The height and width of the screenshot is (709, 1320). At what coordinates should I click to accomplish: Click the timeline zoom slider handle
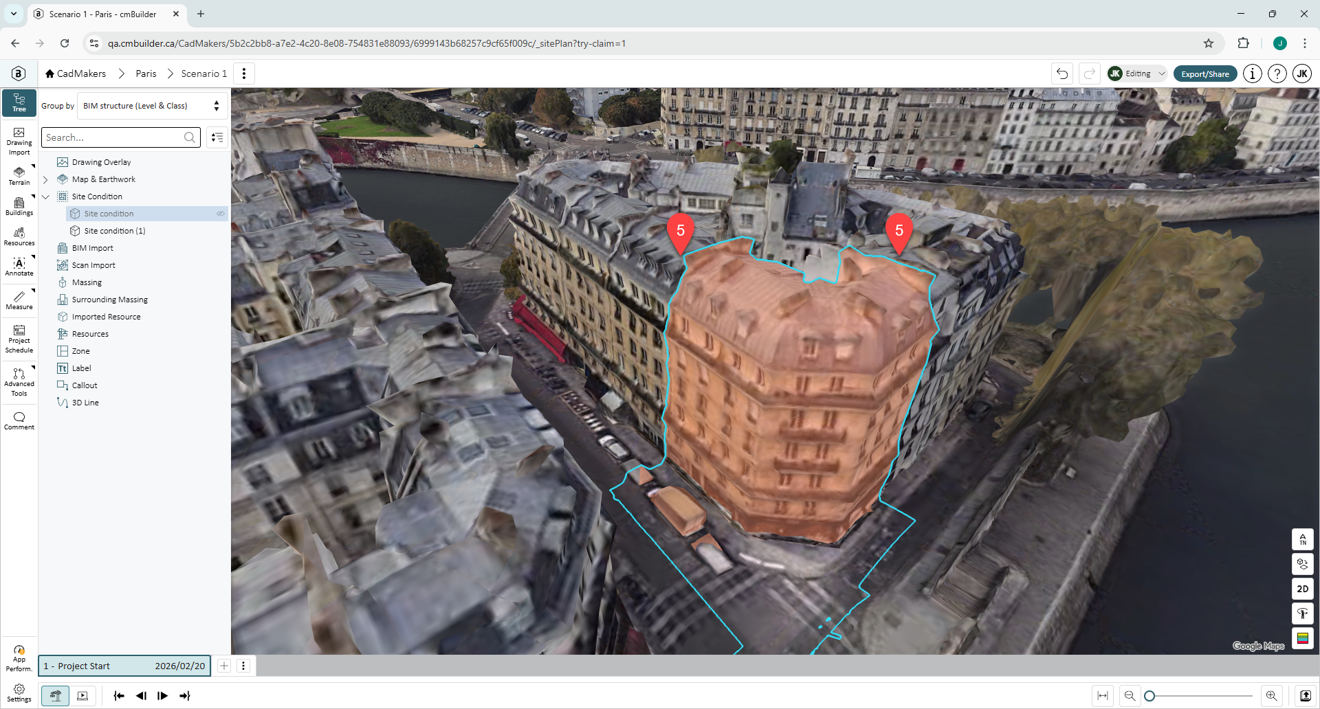[1149, 696]
